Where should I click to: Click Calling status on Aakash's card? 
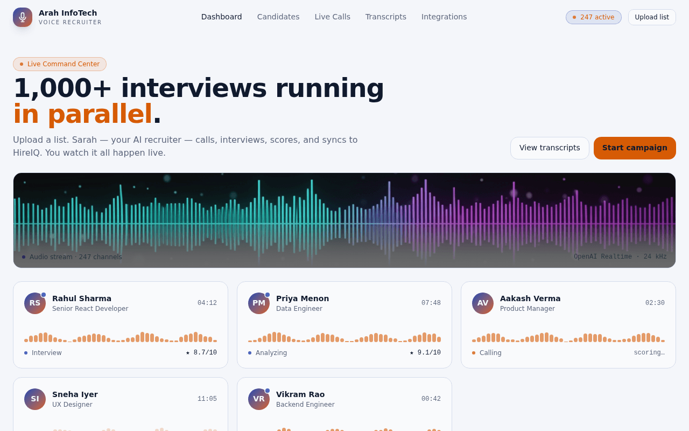(x=487, y=353)
